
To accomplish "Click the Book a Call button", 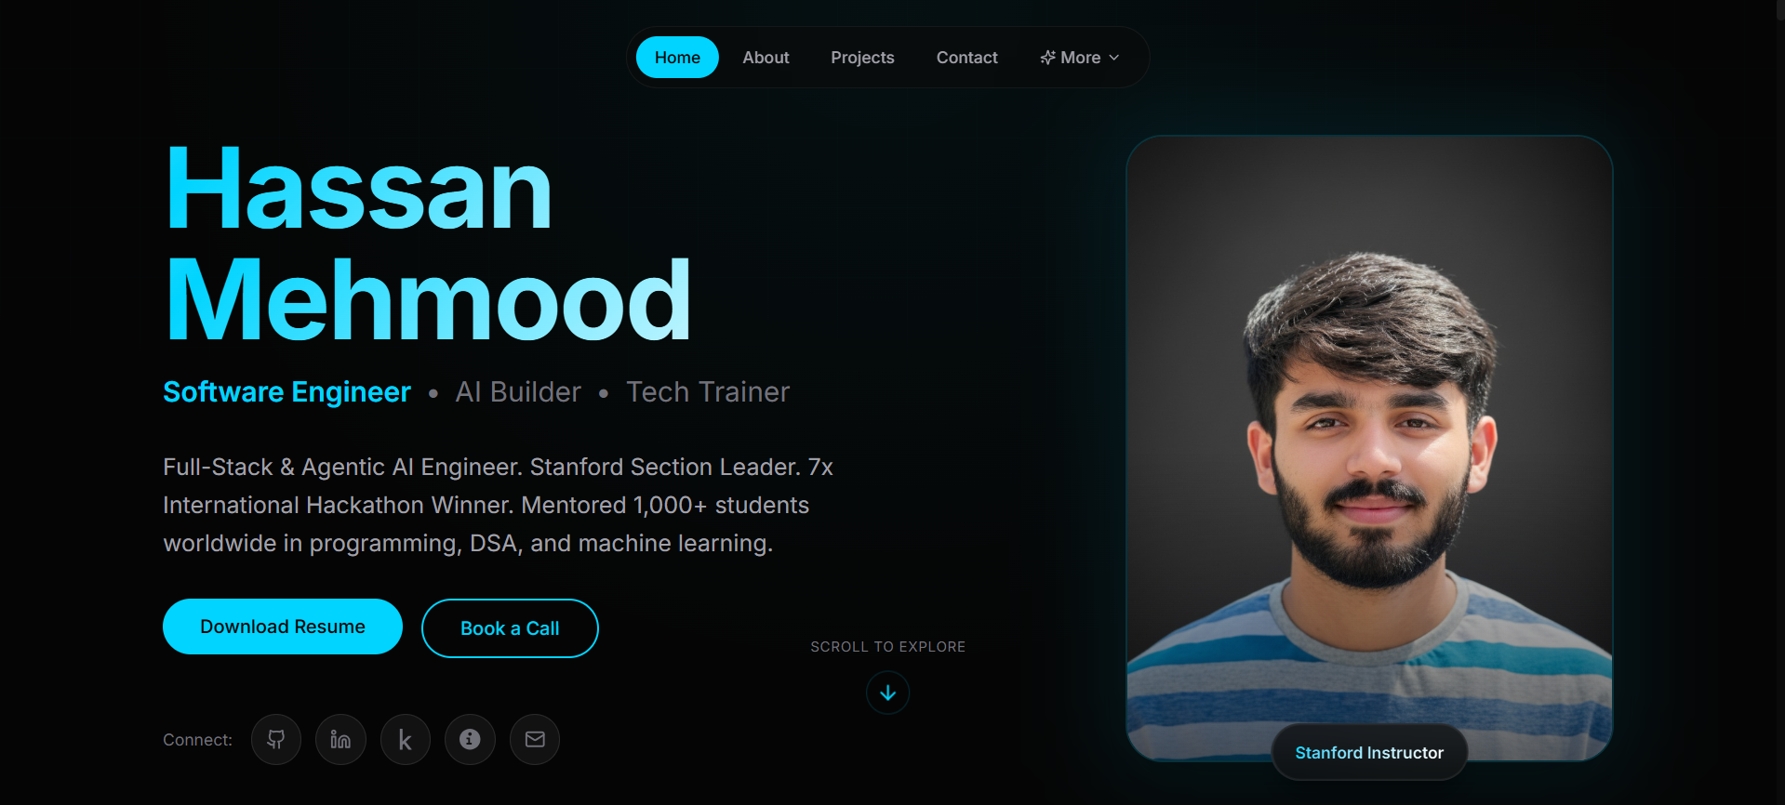I will click(510, 628).
